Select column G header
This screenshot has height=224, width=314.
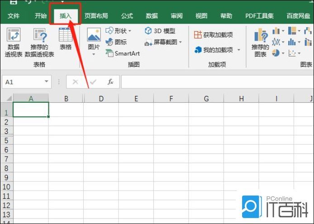tap(206, 98)
